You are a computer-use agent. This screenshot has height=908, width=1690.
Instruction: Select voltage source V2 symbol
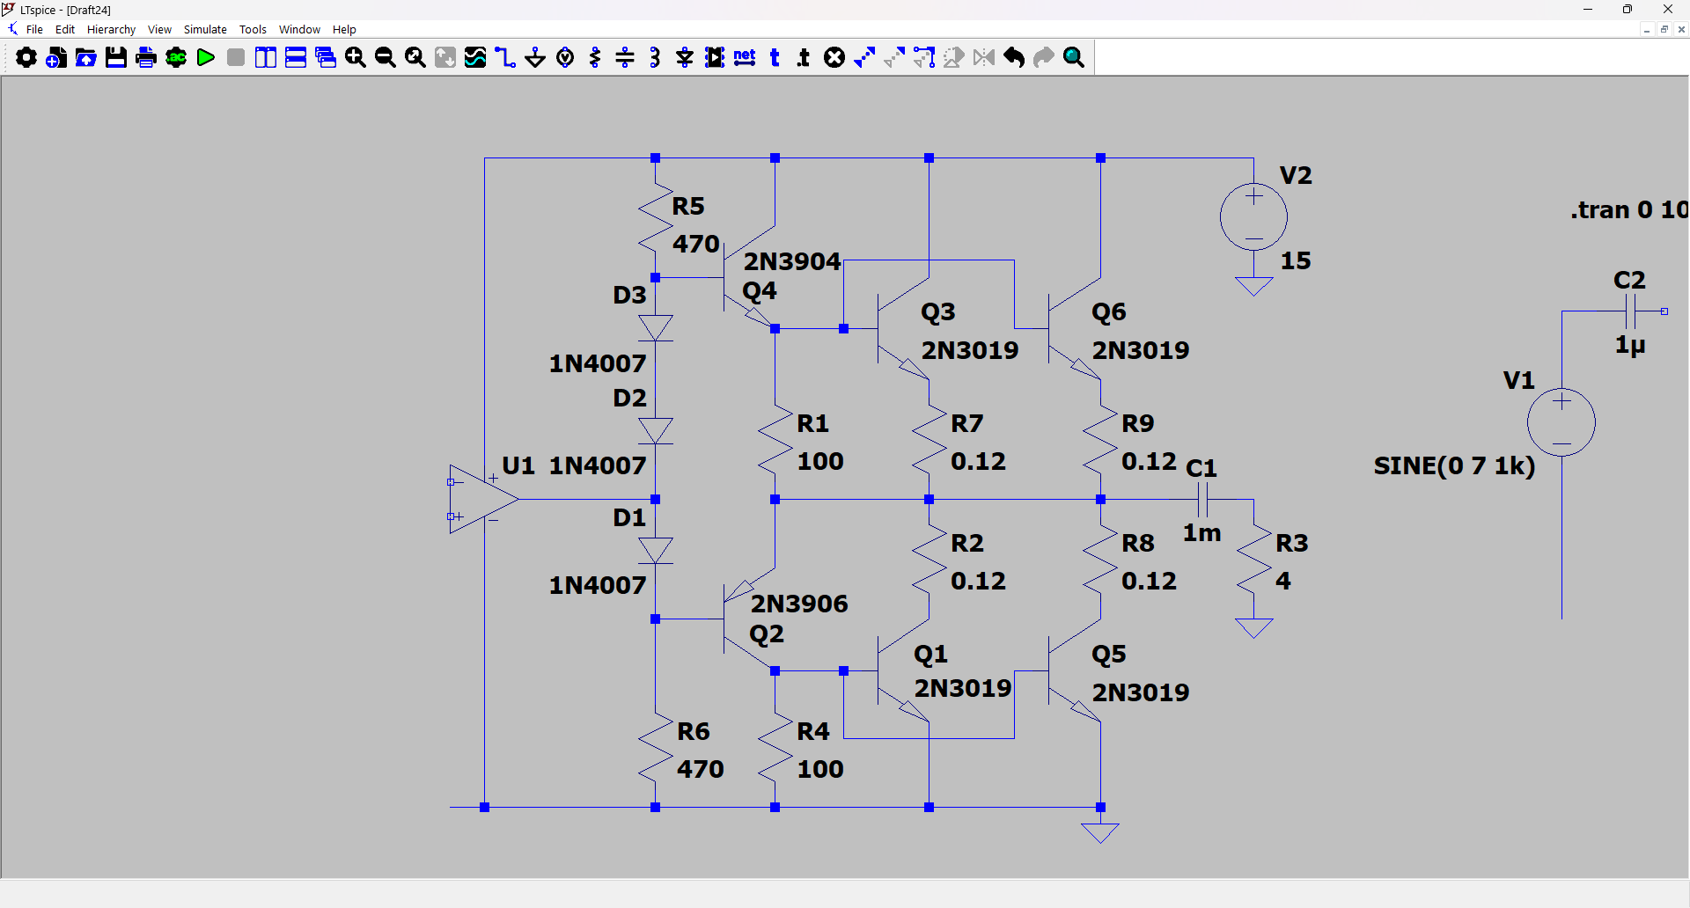coord(1253,216)
